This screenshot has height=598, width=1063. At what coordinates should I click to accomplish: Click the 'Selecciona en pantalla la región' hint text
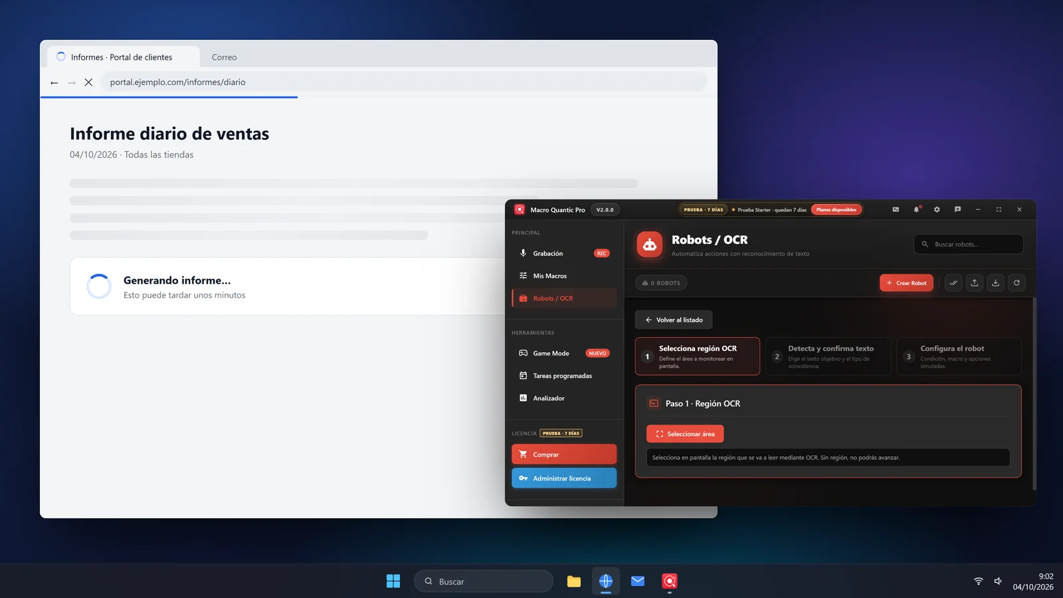pyautogui.click(x=776, y=458)
